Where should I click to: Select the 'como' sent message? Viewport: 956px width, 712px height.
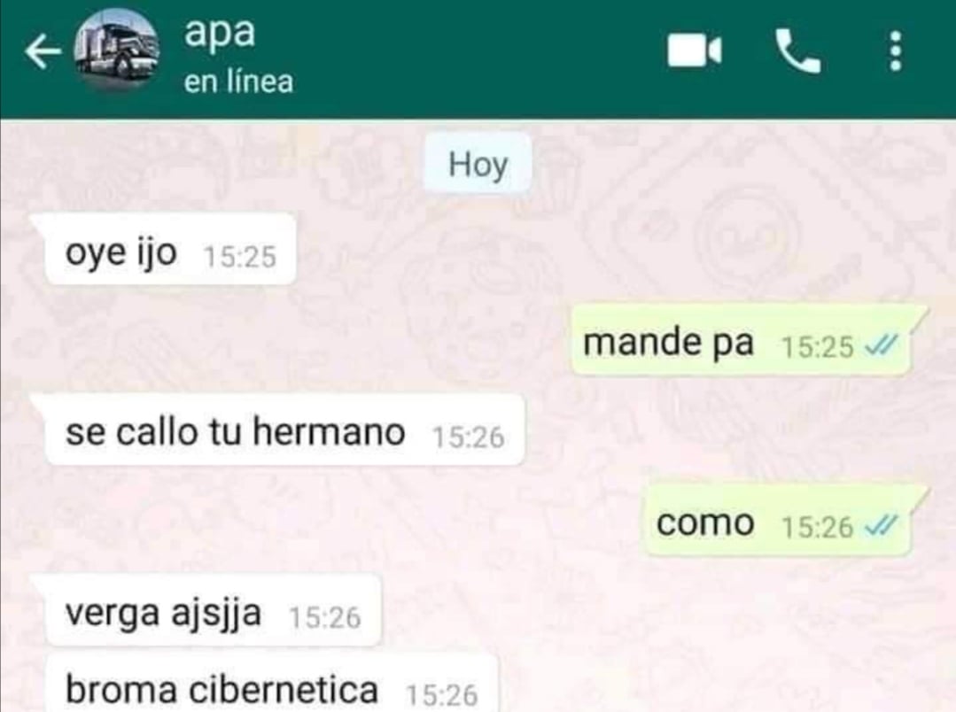pos(778,522)
